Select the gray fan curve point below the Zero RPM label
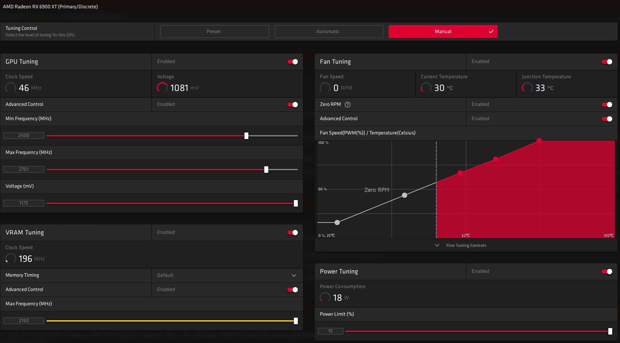620x343 pixels. [405, 195]
